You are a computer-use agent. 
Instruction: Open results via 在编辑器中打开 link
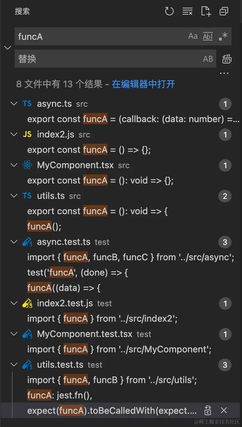[x=143, y=84]
